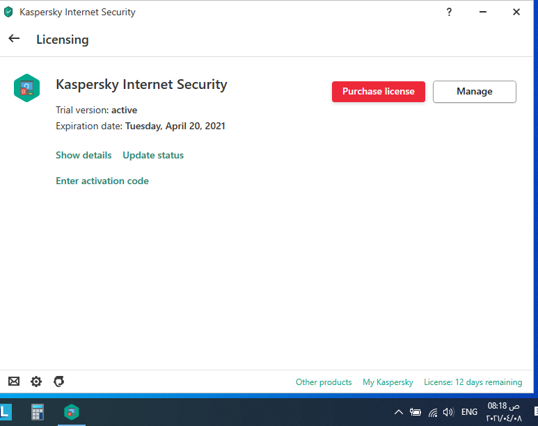Image resolution: width=538 pixels, height=426 pixels.
Task: Open the envelope messages icon
Action: click(14, 381)
